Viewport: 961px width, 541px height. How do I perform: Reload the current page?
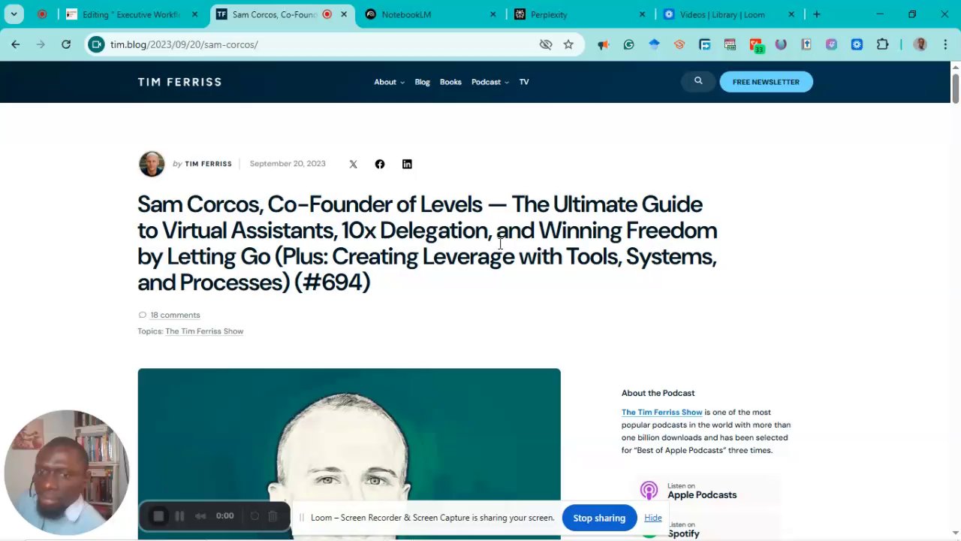click(66, 44)
